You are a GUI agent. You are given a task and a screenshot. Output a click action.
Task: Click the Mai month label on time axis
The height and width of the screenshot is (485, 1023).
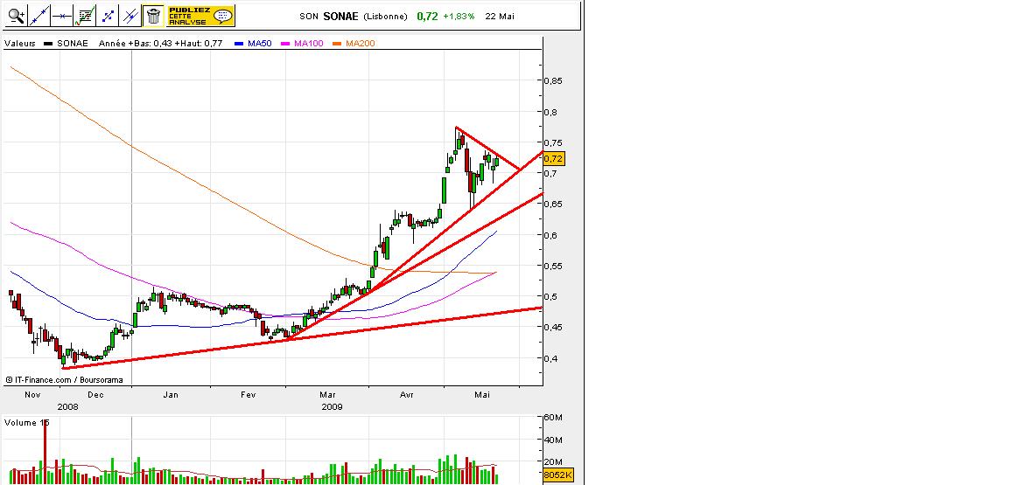482,394
